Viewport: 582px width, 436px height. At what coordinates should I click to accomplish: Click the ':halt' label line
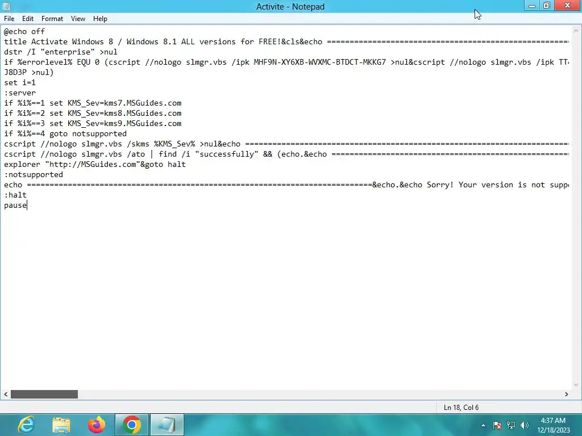(x=15, y=195)
